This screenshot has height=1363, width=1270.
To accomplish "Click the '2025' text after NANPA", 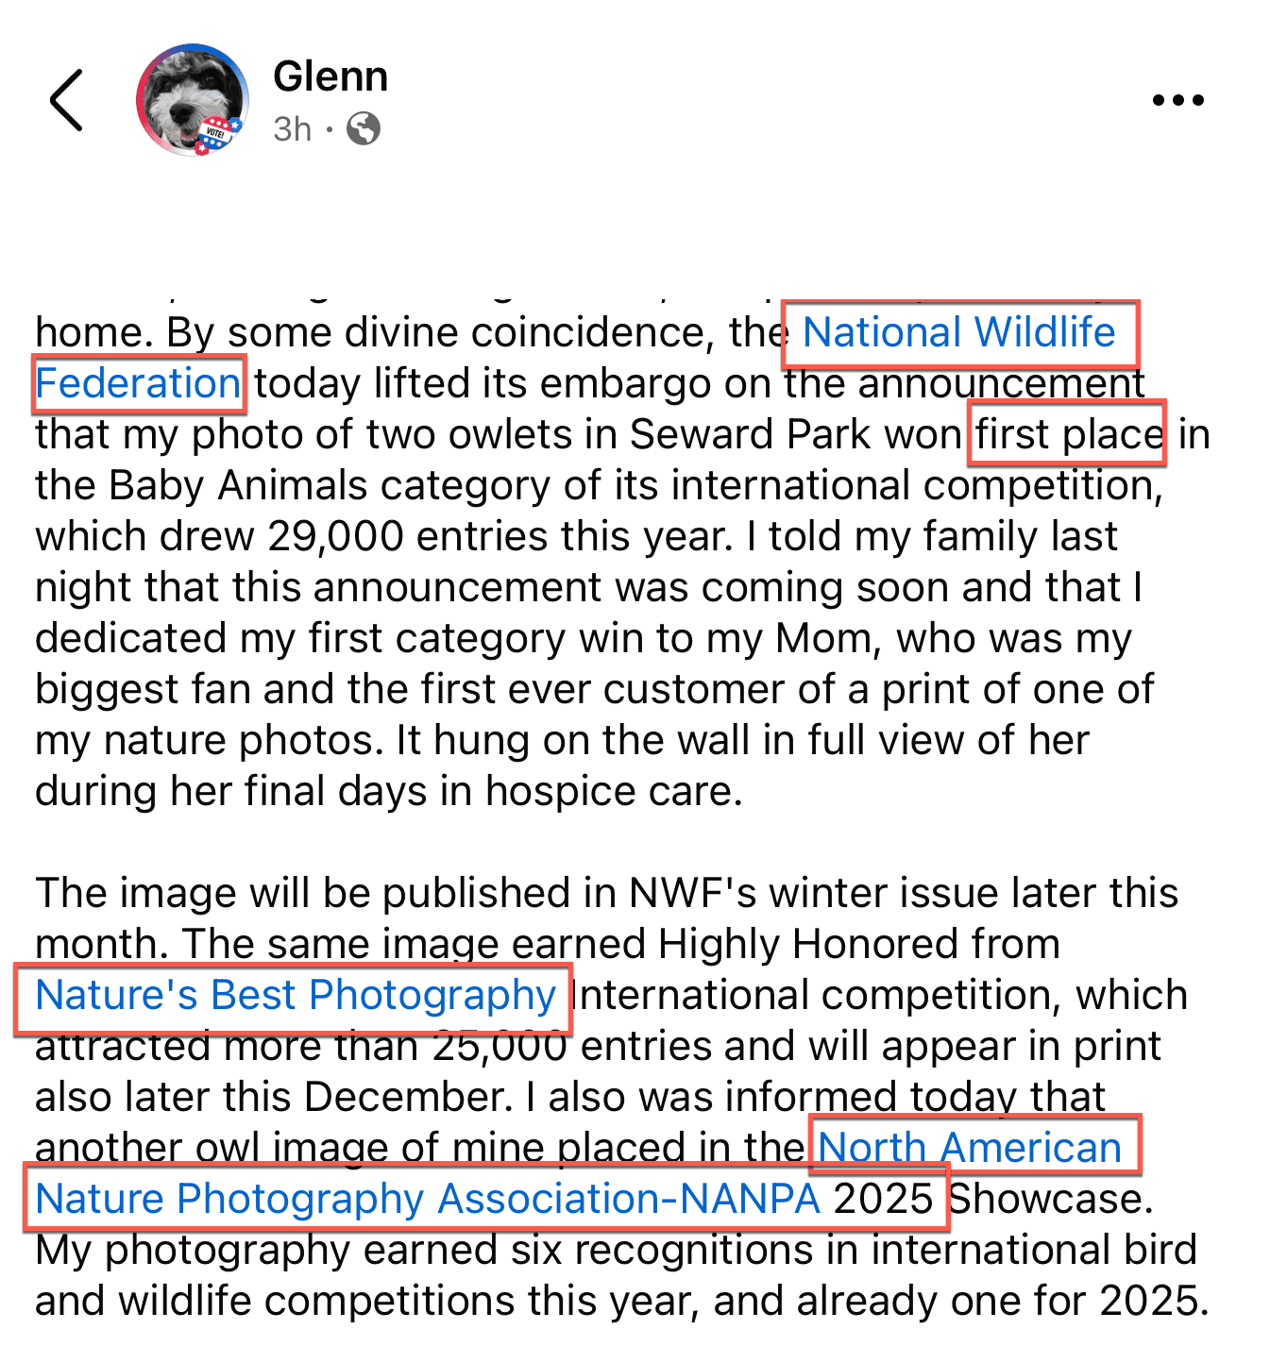I will (884, 1199).
